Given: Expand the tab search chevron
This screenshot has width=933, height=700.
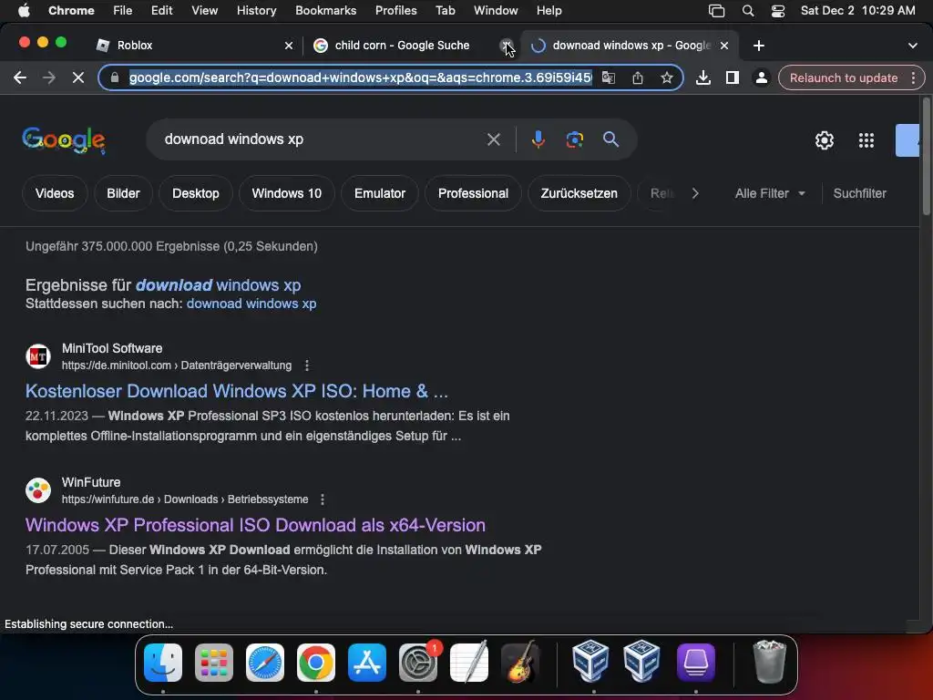Looking at the screenshot, I should click(913, 46).
